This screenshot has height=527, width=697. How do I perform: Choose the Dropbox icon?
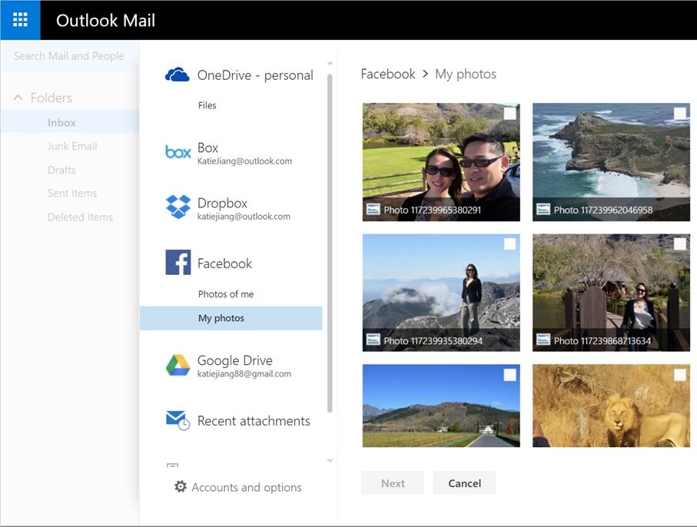point(178,207)
